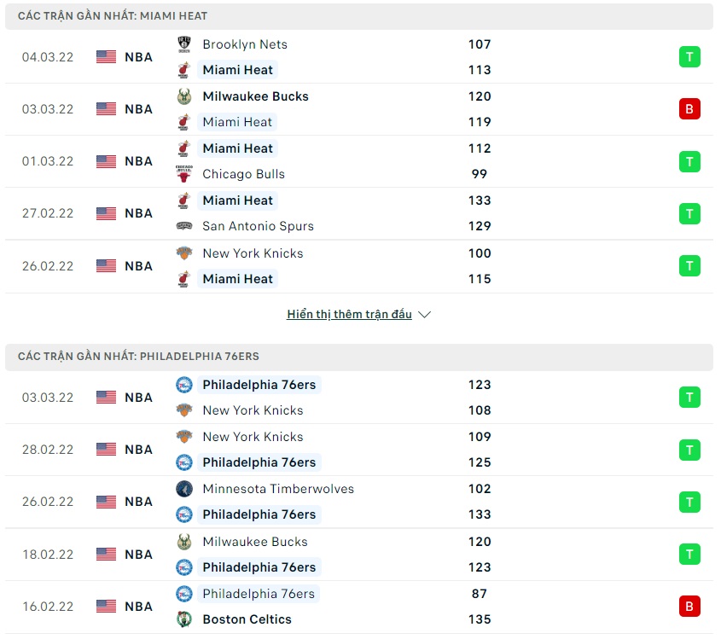Open 'Hiển thị thêm trận đấu' link
This screenshot has width=721, height=639.
pyautogui.click(x=349, y=315)
